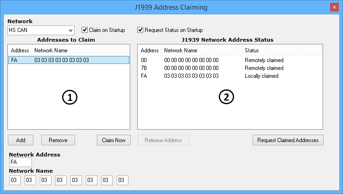The image size is (343, 194).
Task: Click the Address header in Addresses to Claim
Action: 20,50
